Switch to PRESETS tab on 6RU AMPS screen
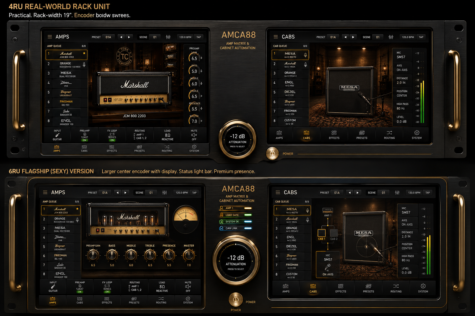This screenshot has width=475, height=316. (134, 300)
